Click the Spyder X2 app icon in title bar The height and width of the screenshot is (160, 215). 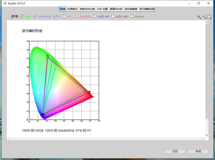click(5, 3)
